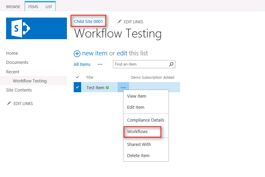The image size is (265, 177).
Task: Click pencil icon beside top Edit Links
Action: click(119, 22)
